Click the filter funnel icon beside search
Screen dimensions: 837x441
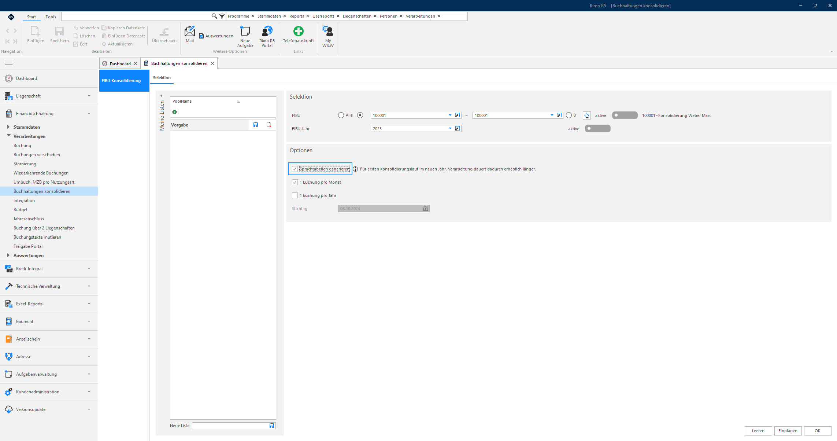[x=222, y=16]
